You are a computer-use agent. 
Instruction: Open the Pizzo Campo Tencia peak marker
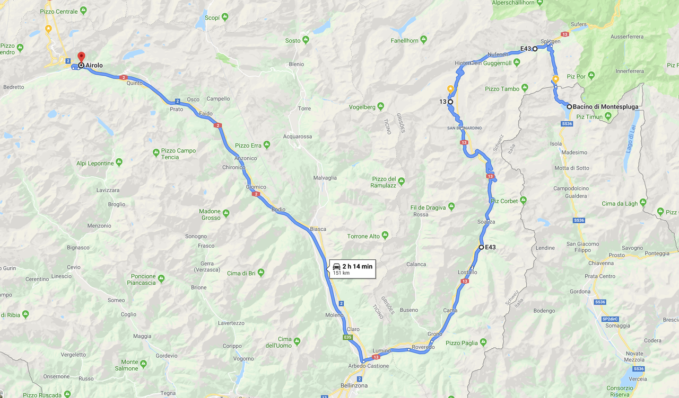156,153
